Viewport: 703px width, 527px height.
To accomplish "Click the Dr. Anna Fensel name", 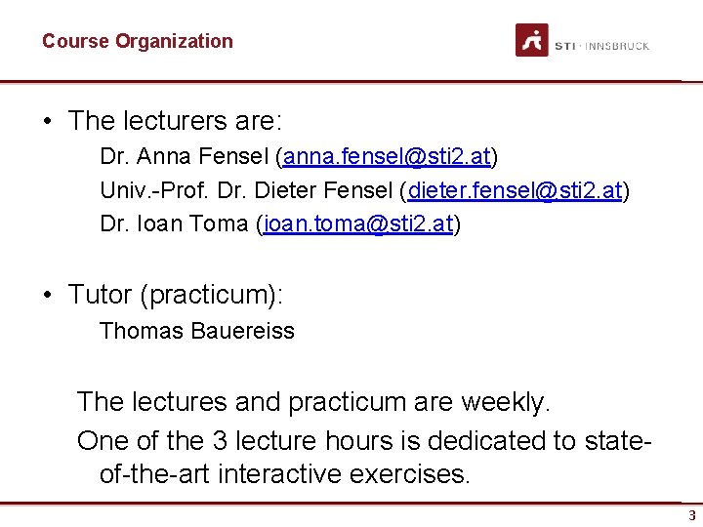I will pos(185,156).
